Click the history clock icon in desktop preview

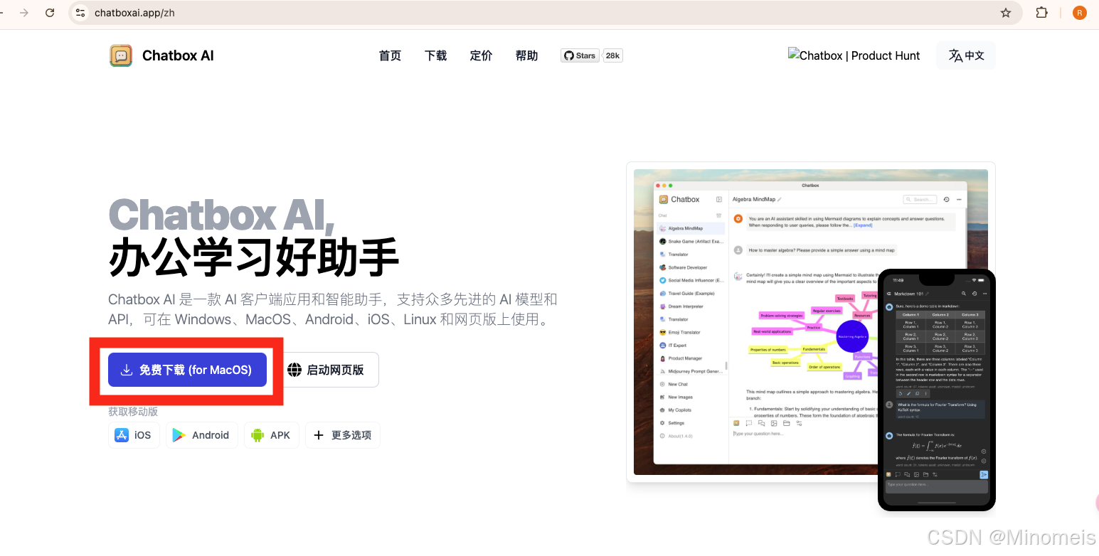pos(946,200)
